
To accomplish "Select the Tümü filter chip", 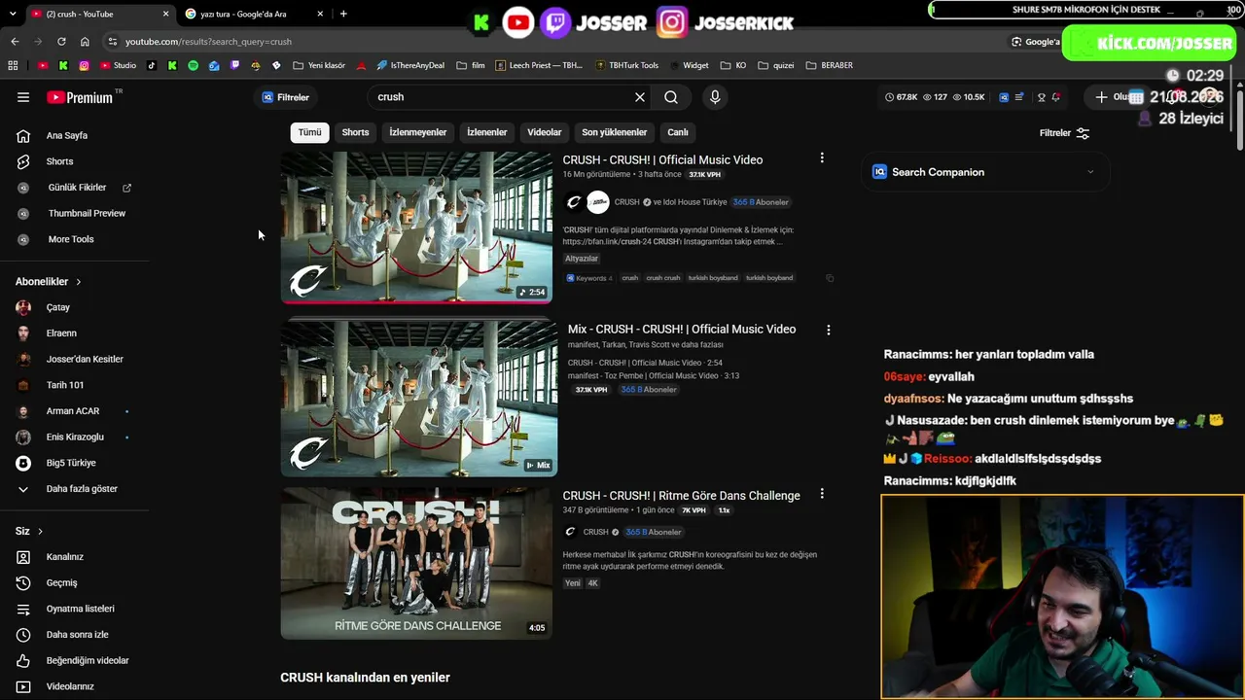I will coord(309,132).
